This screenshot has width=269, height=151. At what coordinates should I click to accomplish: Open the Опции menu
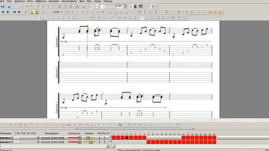pos(98,1)
